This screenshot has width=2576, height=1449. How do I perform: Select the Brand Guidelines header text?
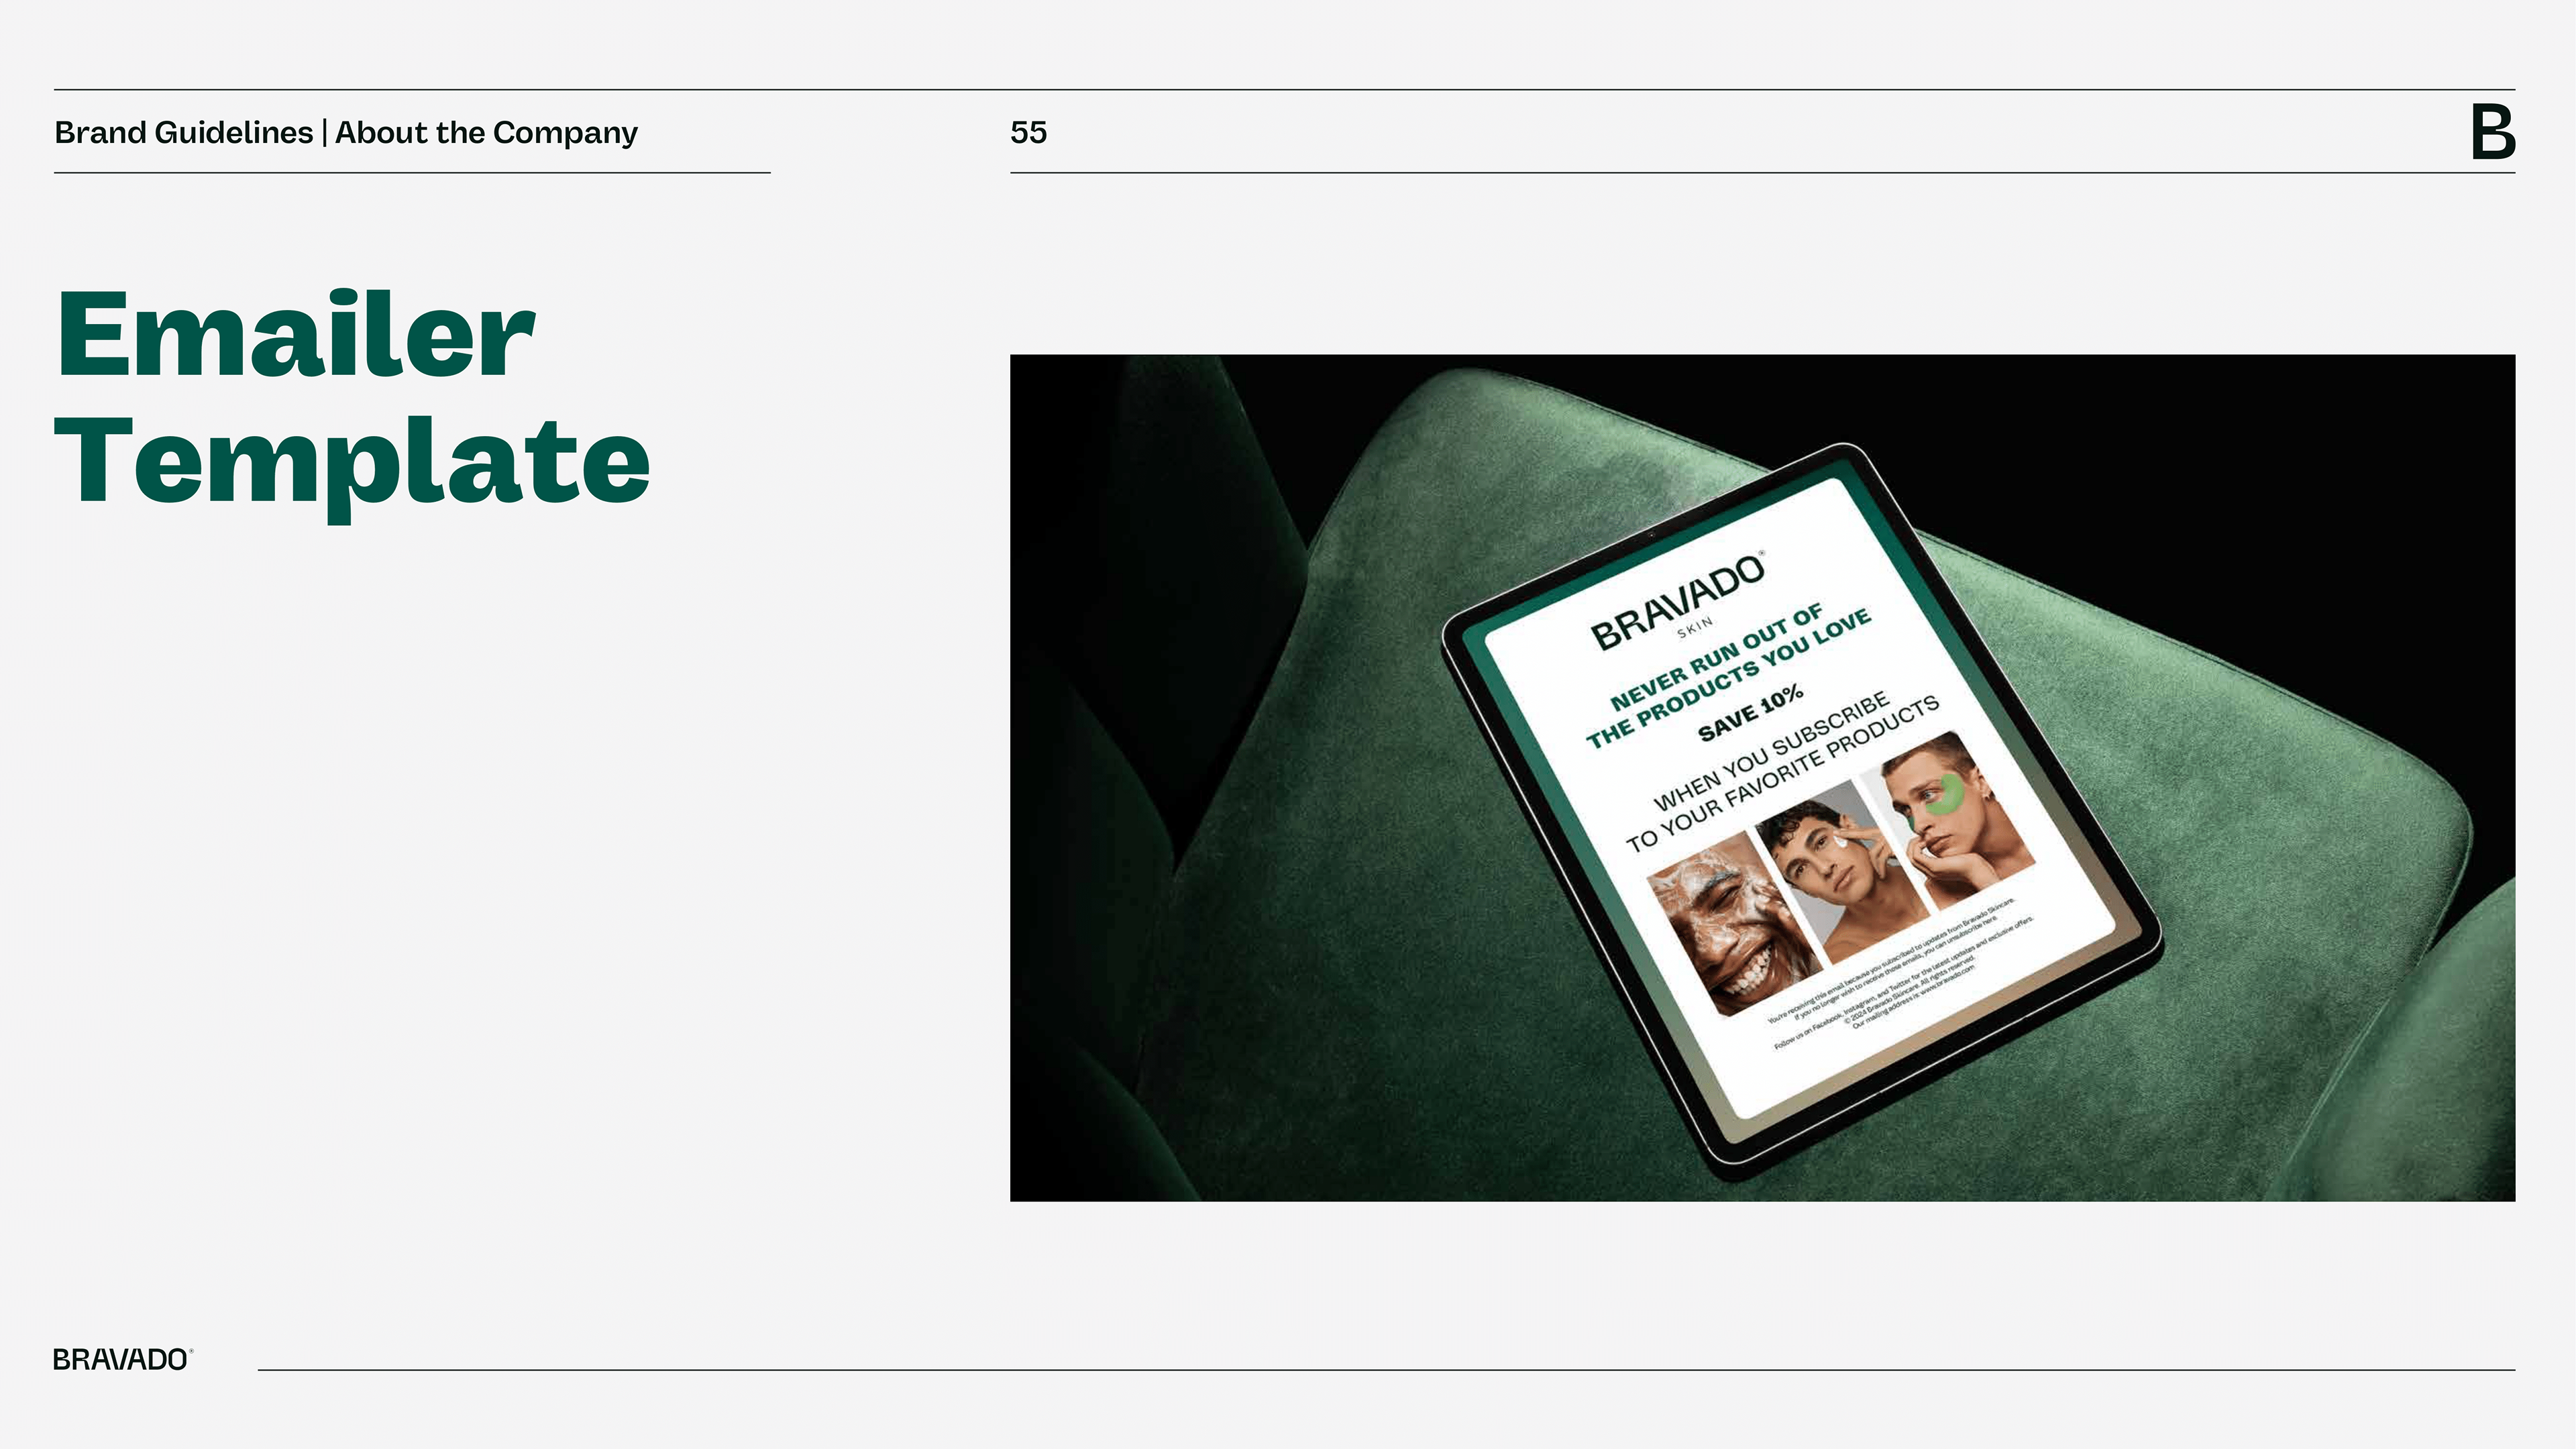[184, 132]
